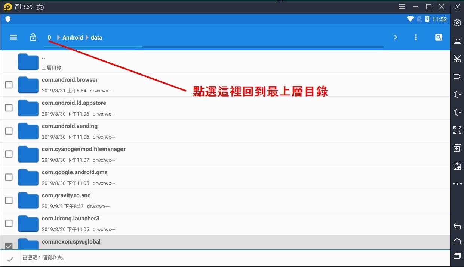Uncheck the com.nexon.spw.global checkbox
Viewport: 464px width, 267px height.
tap(9, 246)
